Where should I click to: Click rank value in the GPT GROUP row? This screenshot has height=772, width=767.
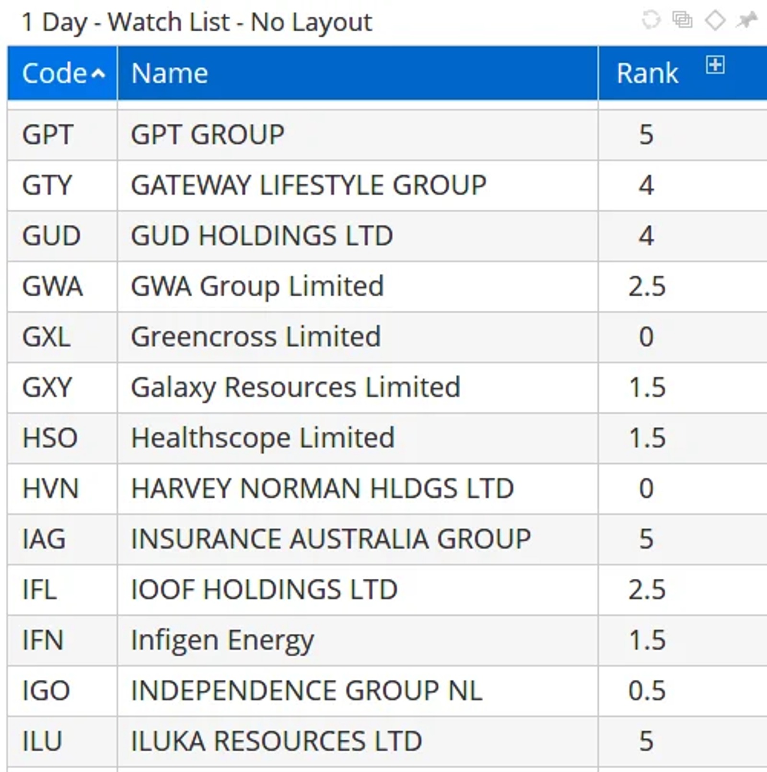coord(646,135)
